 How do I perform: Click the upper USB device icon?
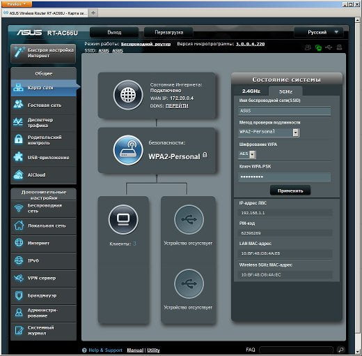coord(189,219)
